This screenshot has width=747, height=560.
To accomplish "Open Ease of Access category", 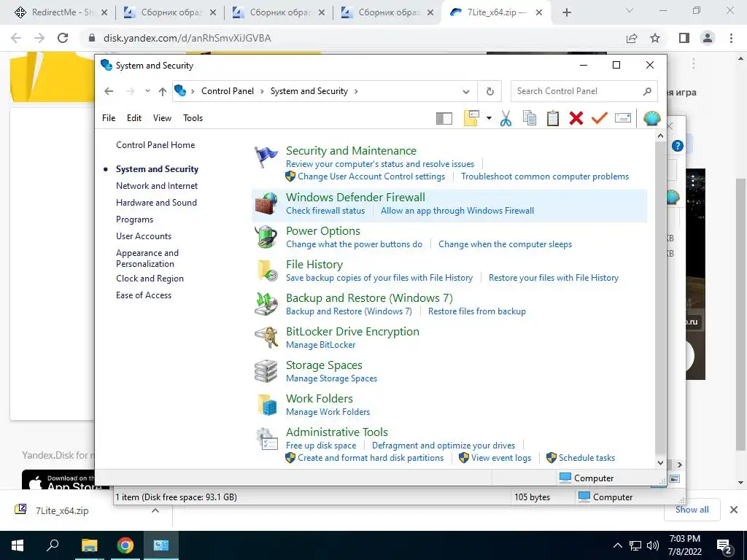I will 144,295.
